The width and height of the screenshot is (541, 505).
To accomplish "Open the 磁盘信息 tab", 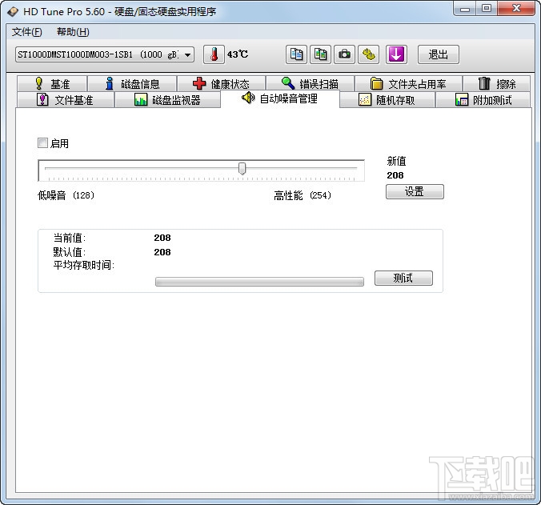I will click(132, 84).
